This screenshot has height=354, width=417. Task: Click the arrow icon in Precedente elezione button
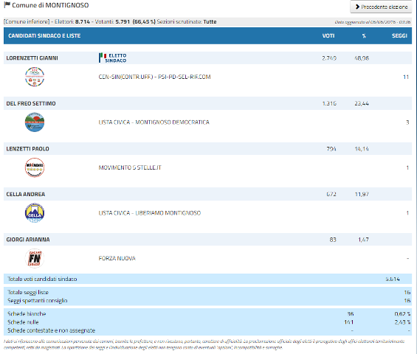click(357, 7)
